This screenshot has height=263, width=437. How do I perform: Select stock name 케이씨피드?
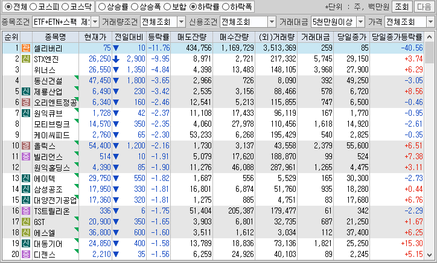click(51, 135)
